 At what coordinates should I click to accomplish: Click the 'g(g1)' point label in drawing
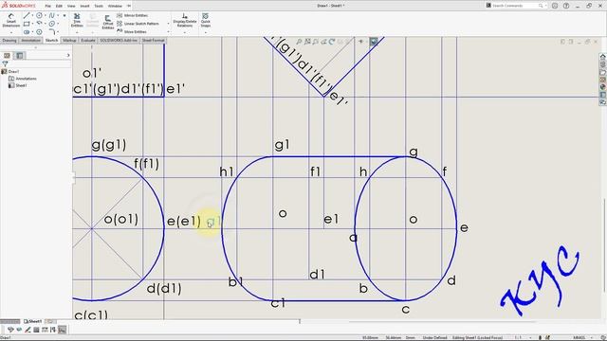[x=109, y=145]
